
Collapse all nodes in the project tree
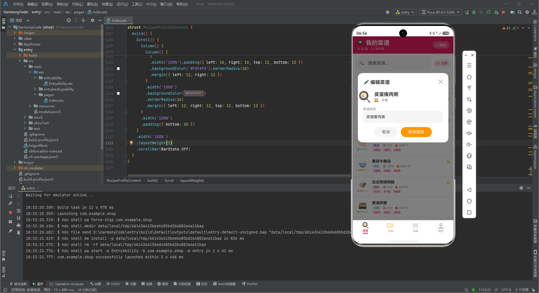click(83, 20)
